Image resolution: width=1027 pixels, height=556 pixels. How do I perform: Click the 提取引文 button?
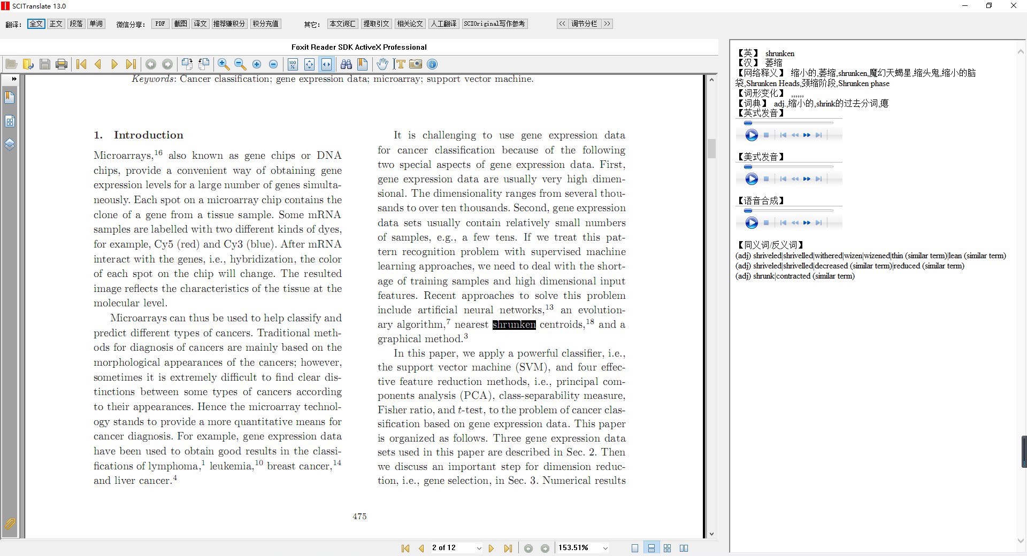(376, 24)
